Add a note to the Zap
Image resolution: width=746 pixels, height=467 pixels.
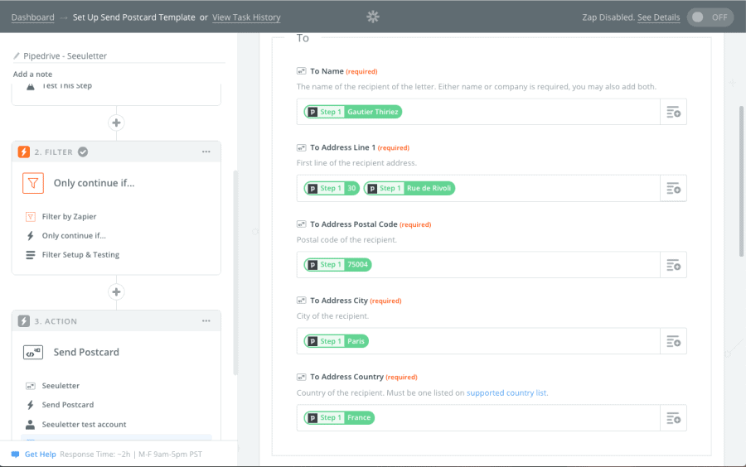[32, 75]
